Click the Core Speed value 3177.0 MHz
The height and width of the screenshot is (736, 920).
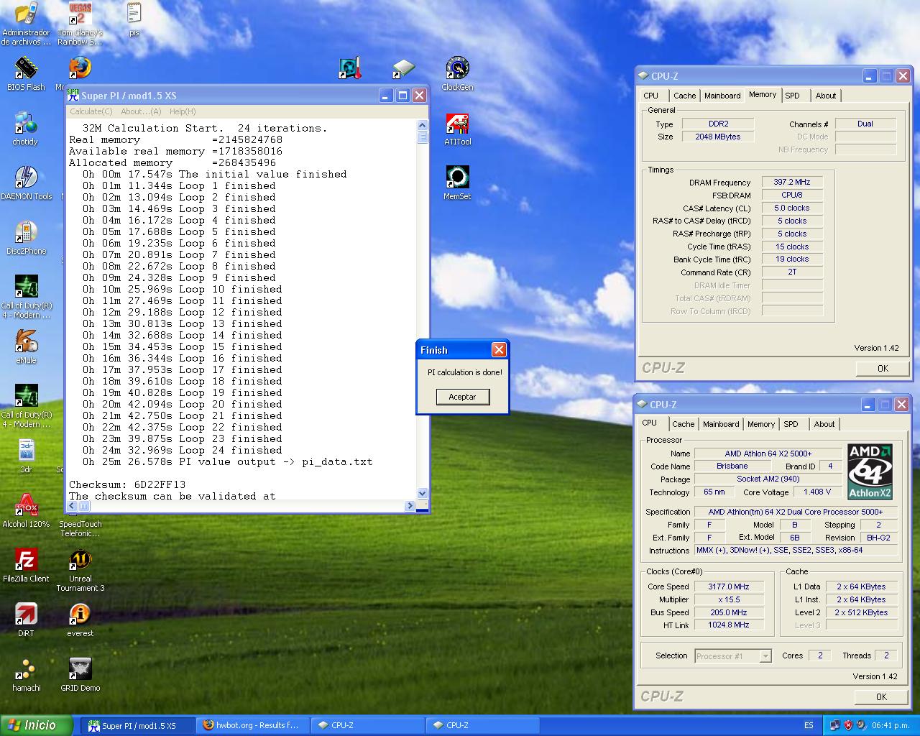coord(728,586)
